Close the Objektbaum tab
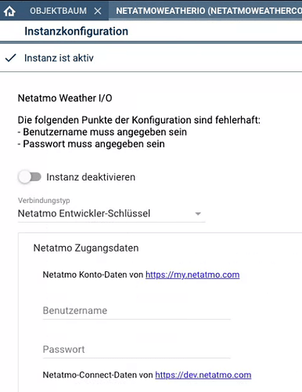302x392 pixels. click(x=98, y=11)
